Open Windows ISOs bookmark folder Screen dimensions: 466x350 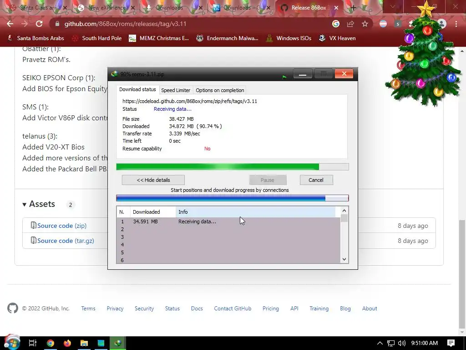click(x=289, y=38)
